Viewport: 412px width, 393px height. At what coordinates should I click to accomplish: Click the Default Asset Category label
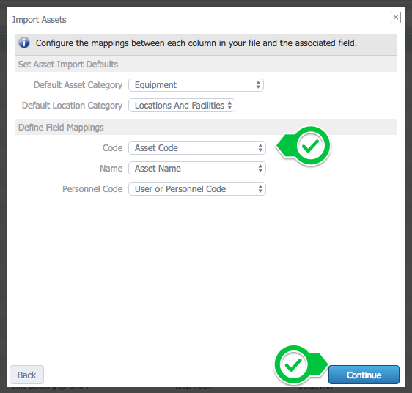[78, 85]
